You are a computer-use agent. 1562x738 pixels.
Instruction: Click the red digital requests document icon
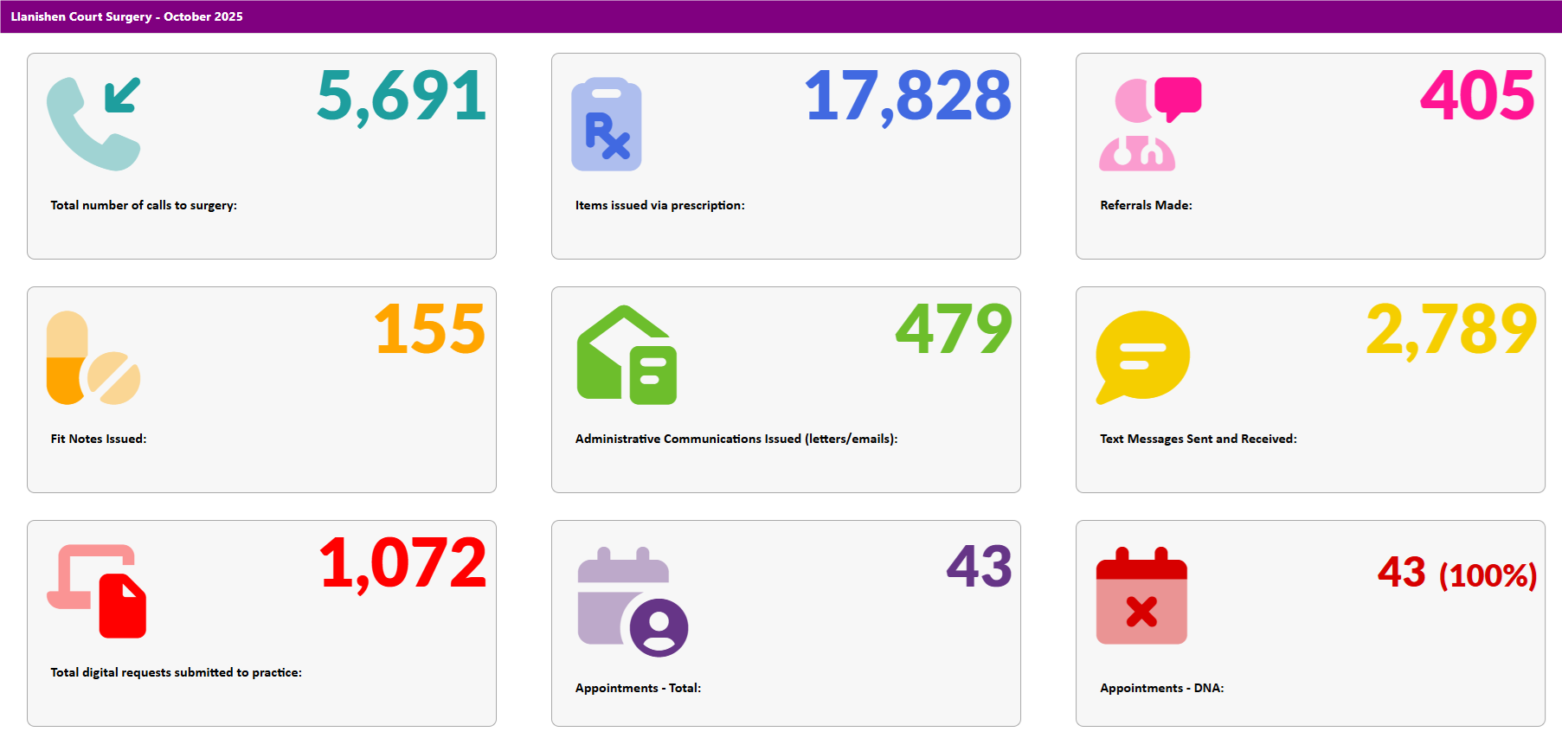[x=96, y=591]
